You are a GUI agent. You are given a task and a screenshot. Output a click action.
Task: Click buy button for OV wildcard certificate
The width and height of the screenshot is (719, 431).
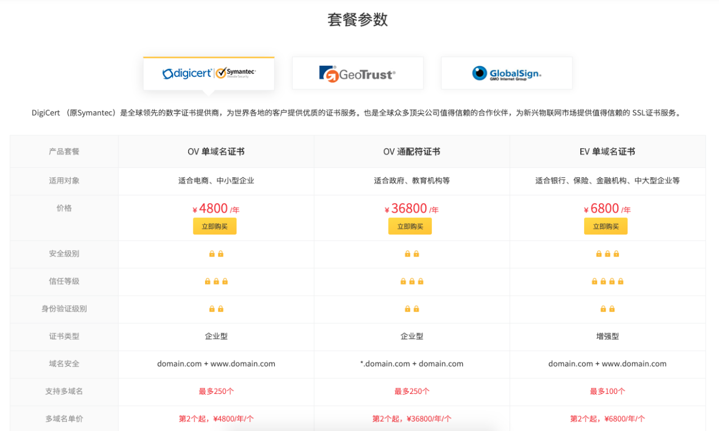[x=409, y=226]
